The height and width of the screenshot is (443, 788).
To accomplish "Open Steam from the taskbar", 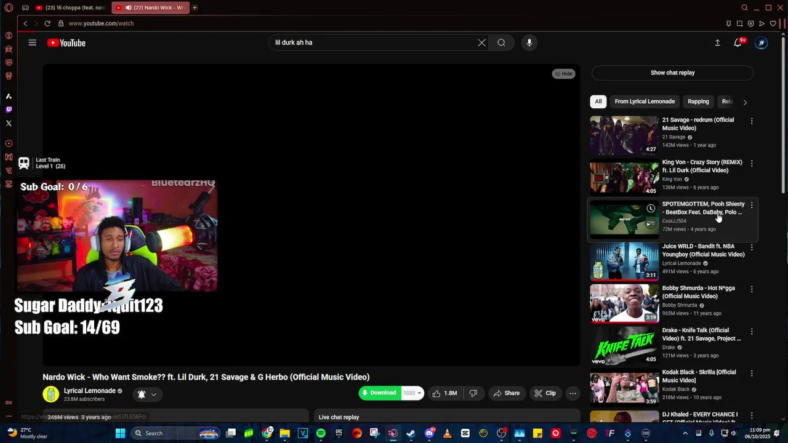I will coord(411,433).
